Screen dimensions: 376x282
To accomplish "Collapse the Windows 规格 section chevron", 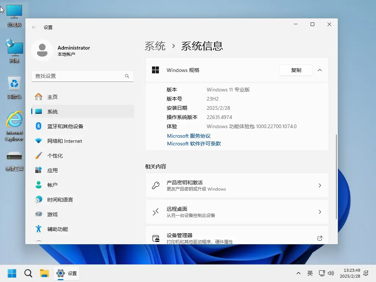I will tap(319, 70).
